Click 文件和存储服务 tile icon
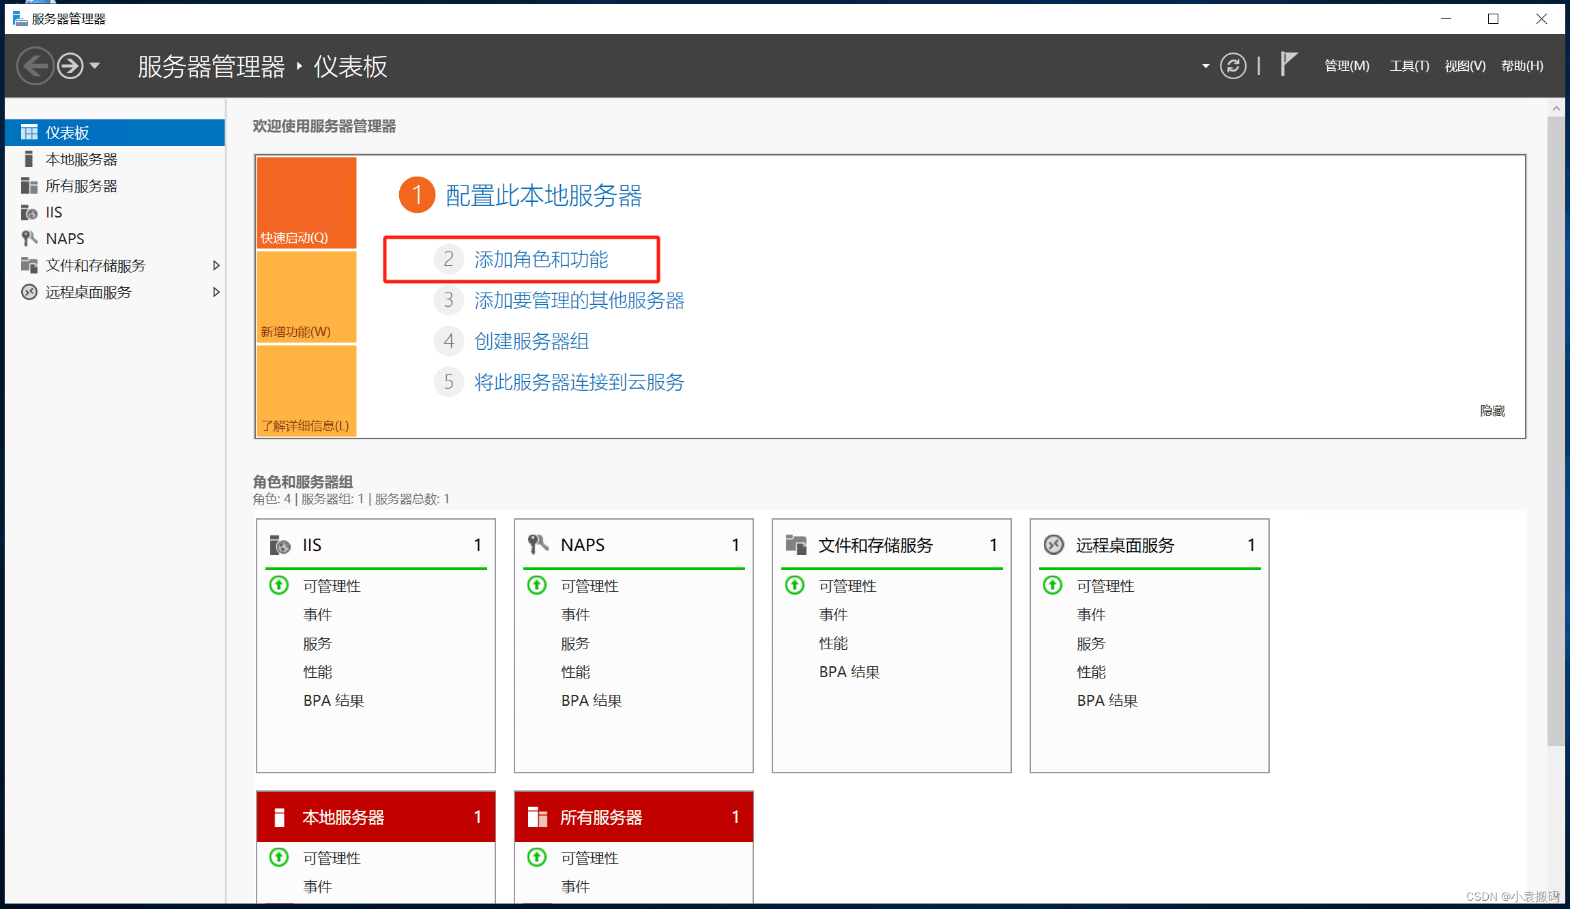This screenshot has width=1570, height=909. coord(796,545)
